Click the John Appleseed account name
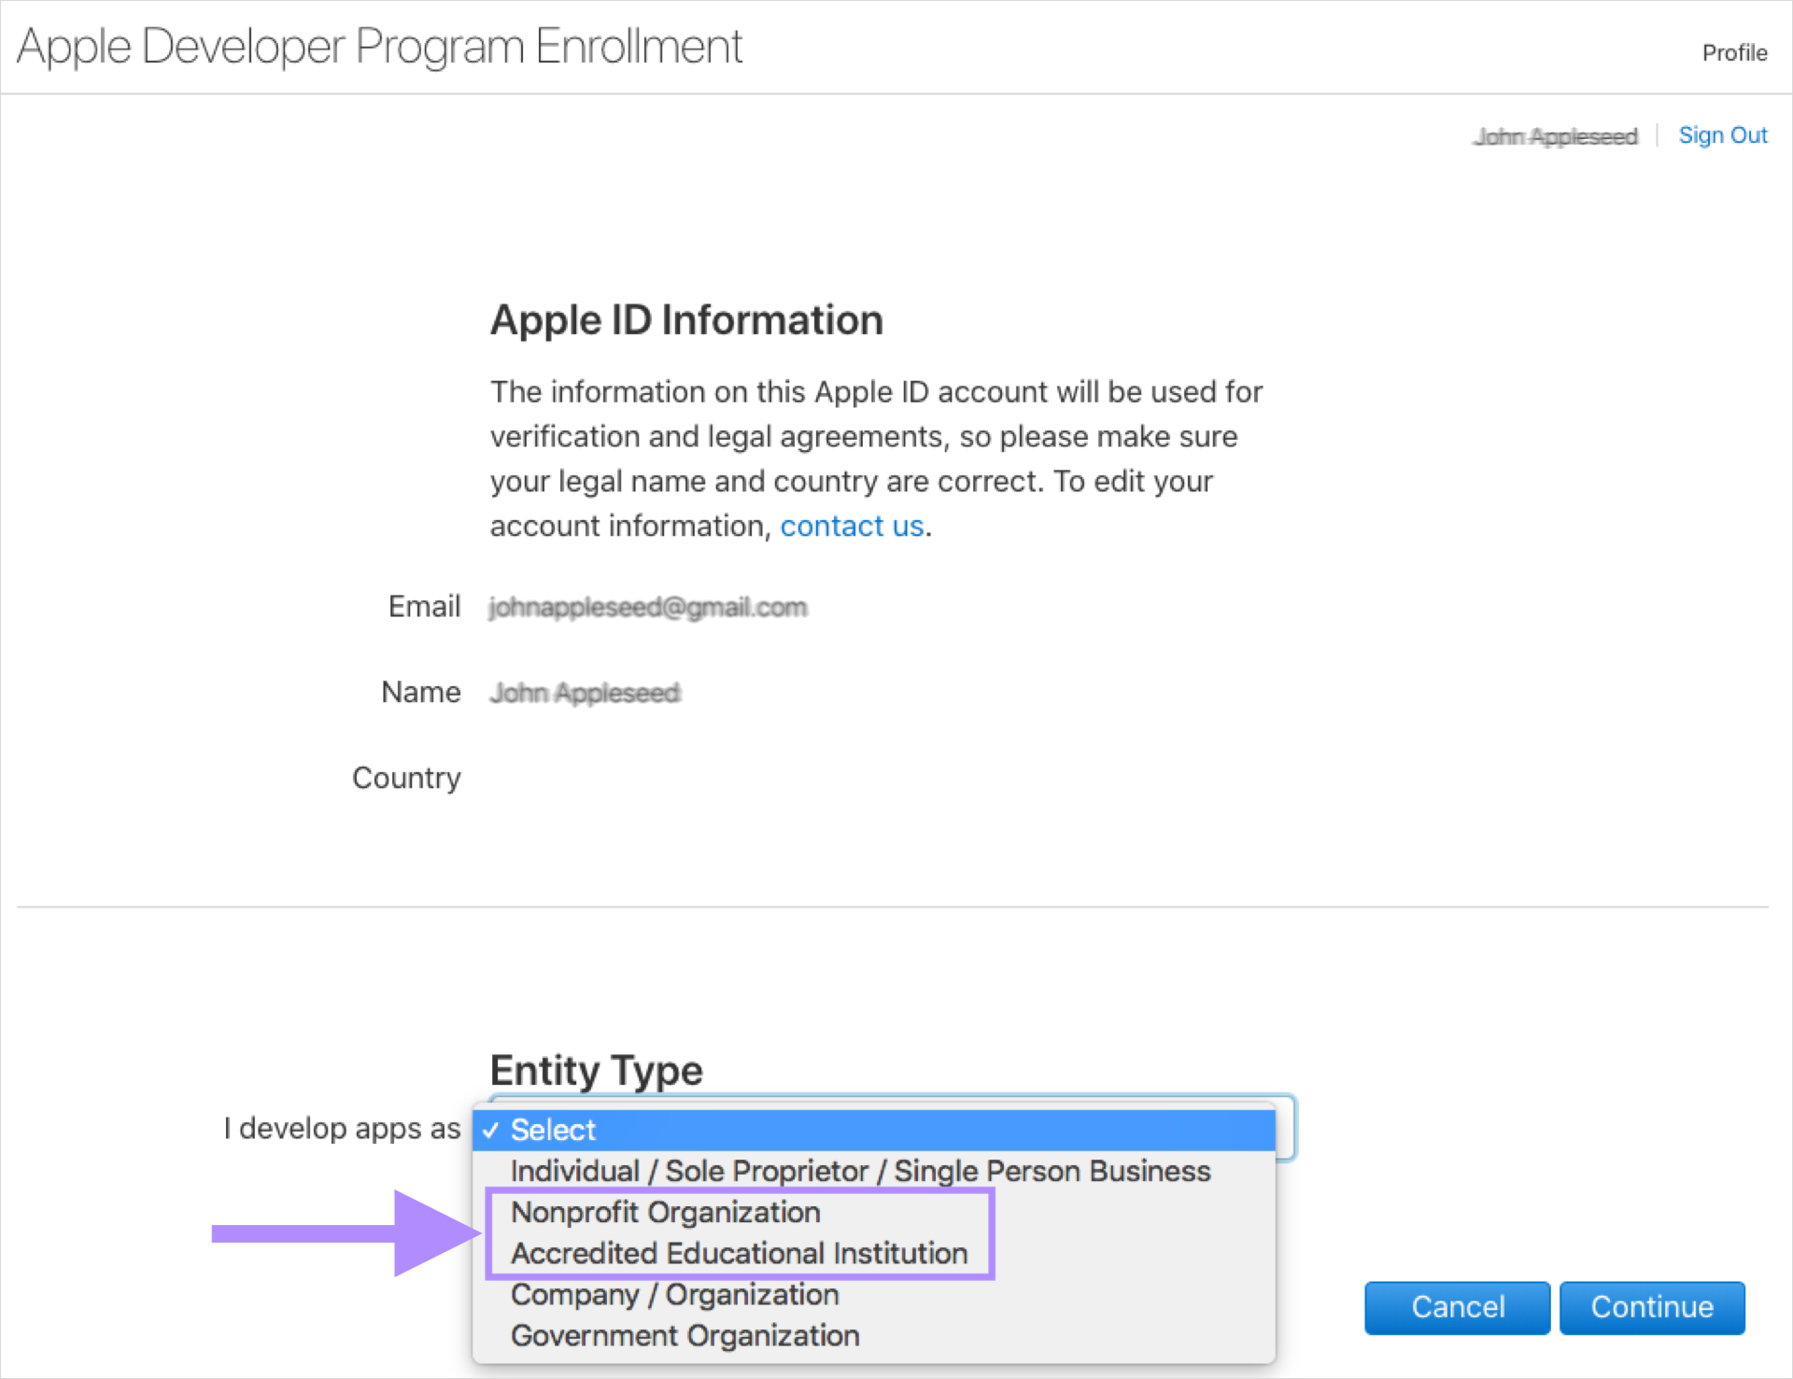1793x1379 pixels. (1555, 135)
